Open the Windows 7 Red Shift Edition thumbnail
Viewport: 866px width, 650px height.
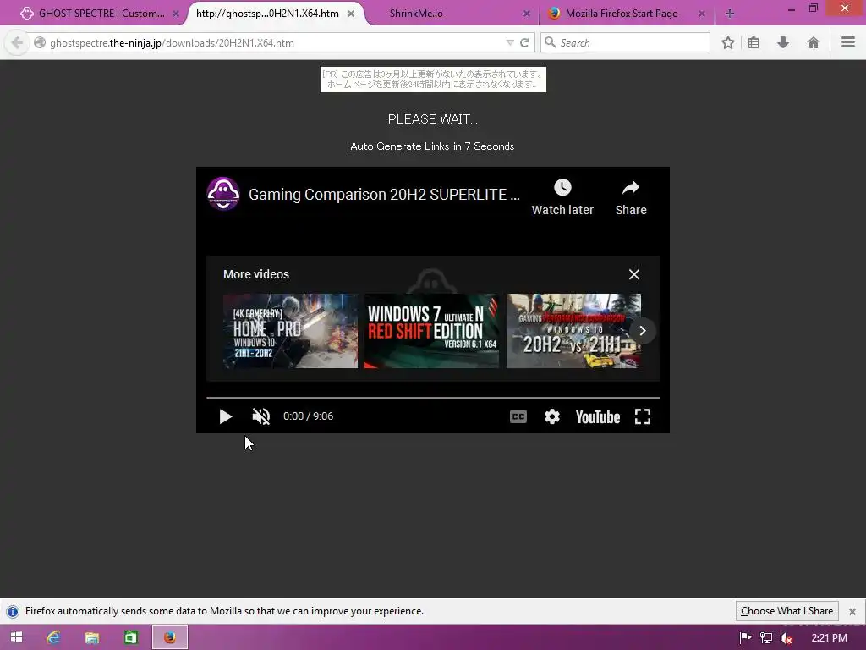pos(431,331)
